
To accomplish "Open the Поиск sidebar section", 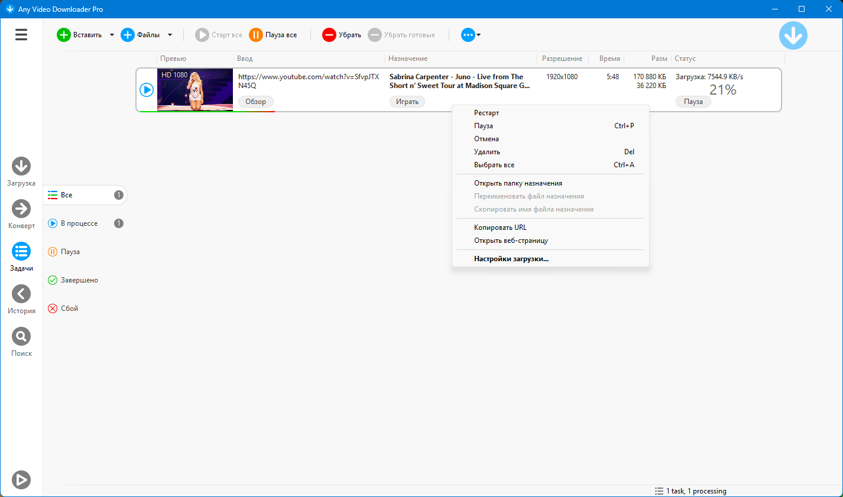I will pos(21,337).
